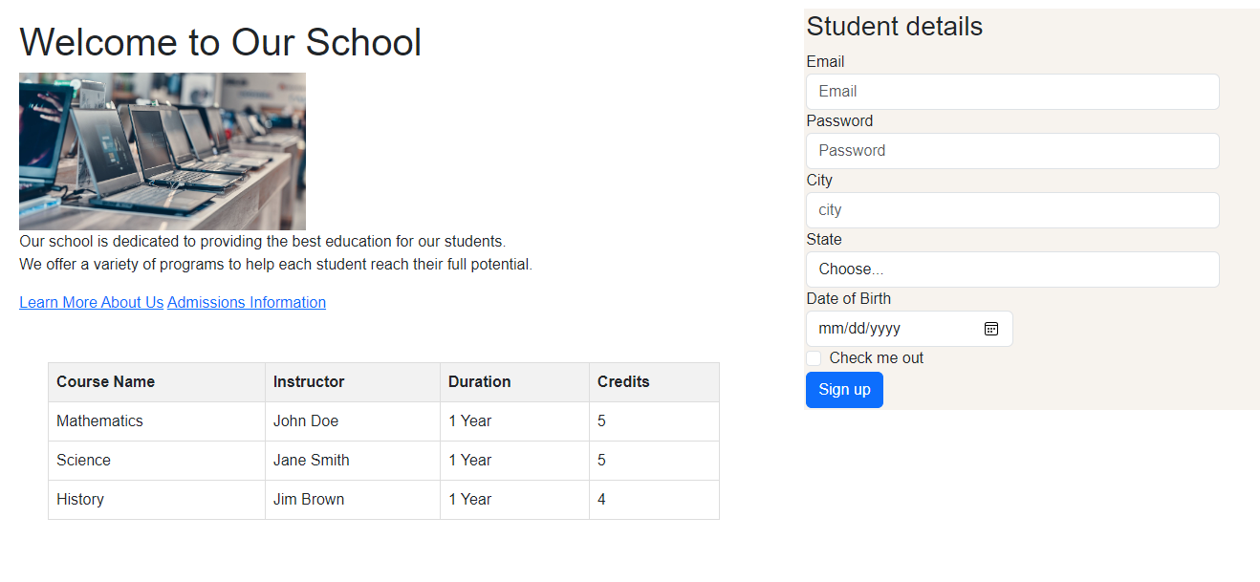Tick the Check me out checkbox

[x=814, y=358]
